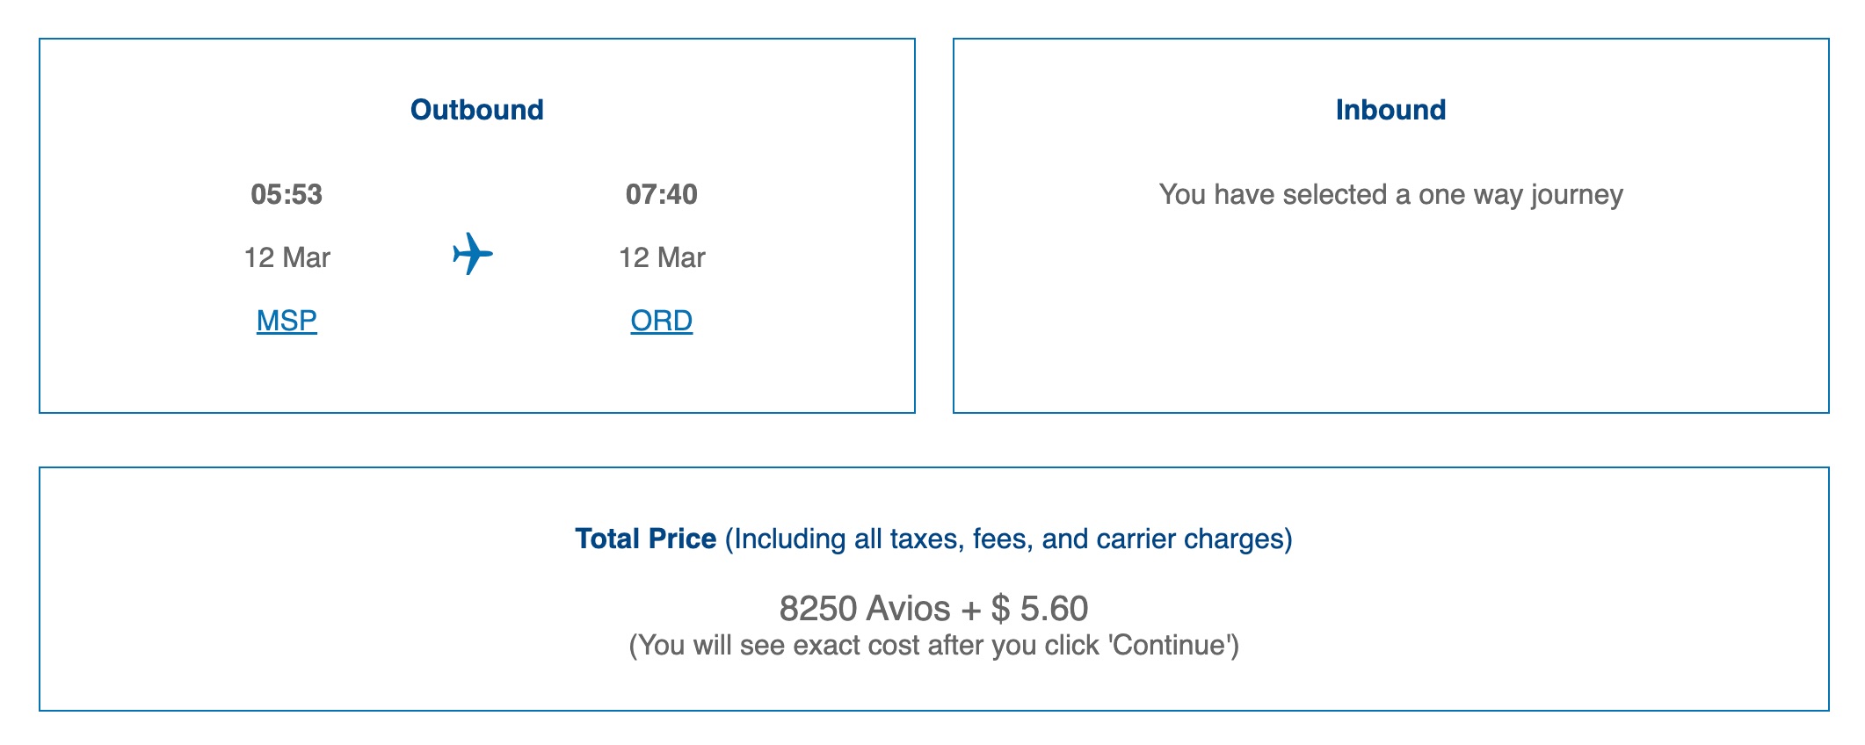Select the Outbound section header

pos(477,110)
